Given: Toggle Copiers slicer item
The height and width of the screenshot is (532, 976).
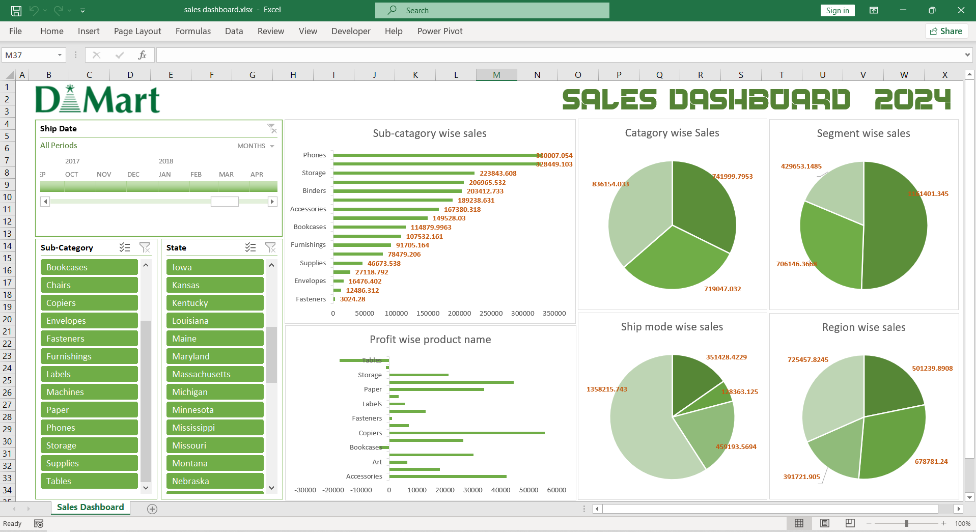Looking at the screenshot, I should (89, 303).
